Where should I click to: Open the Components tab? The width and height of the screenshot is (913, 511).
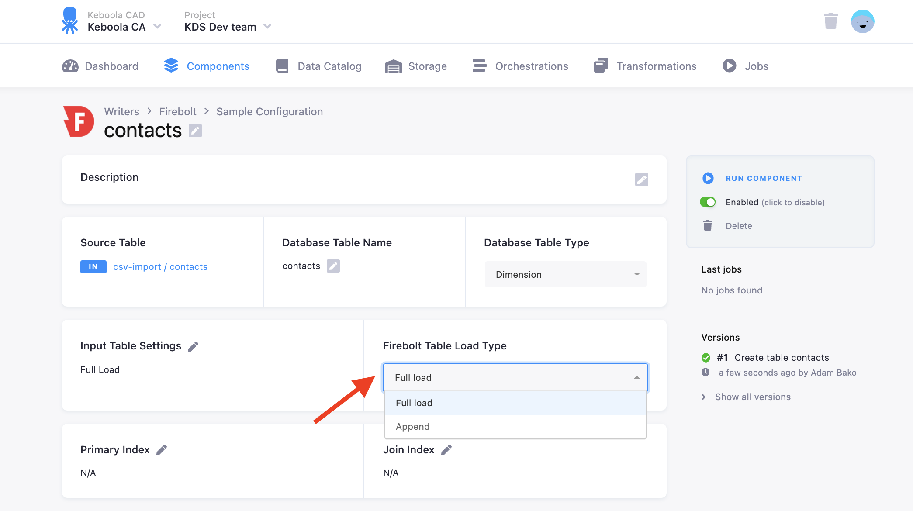click(206, 66)
